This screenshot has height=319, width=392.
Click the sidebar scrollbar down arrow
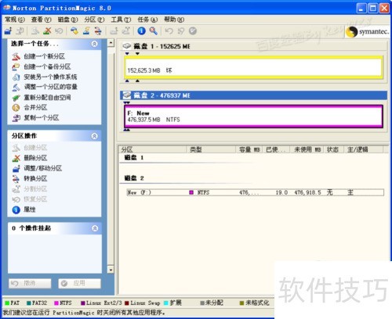[111, 270]
